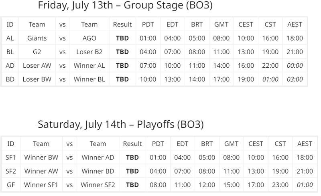Image resolution: width=321 pixels, height=196 pixels.
Task: Select the GF match ID cell
Action: pos(11,185)
